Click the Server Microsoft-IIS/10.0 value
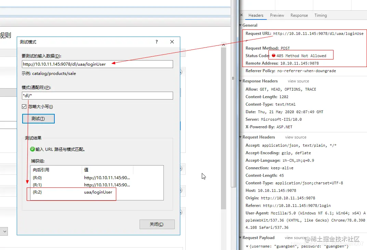 (x=281, y=119)
